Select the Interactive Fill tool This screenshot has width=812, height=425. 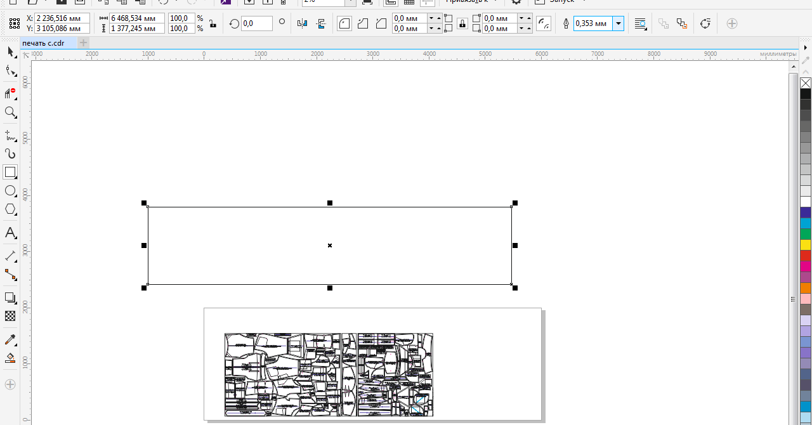coord(10,358)
